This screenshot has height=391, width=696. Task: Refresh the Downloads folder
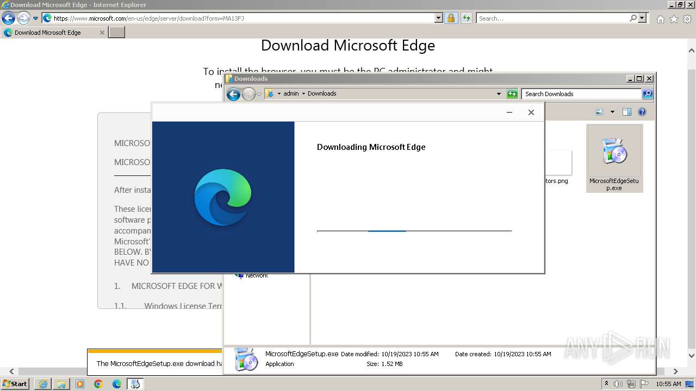point(512,94)
